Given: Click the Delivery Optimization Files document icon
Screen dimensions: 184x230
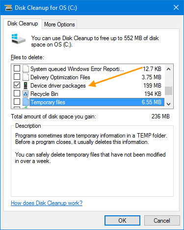Looking at the screenshot, I should tap(26, 77).
